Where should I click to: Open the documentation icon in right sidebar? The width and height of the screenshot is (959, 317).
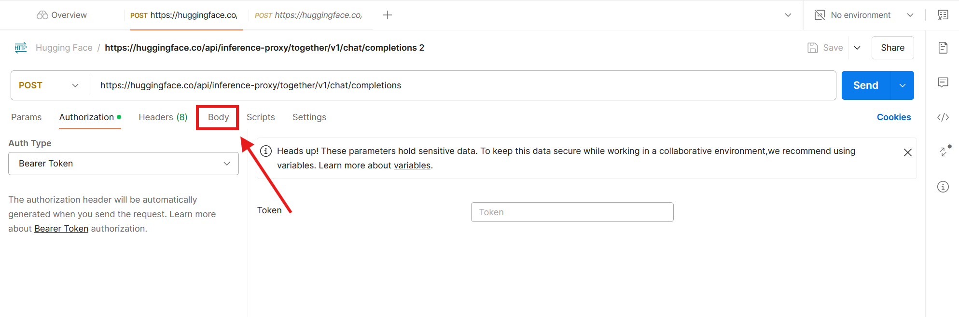tap(943, 48)
